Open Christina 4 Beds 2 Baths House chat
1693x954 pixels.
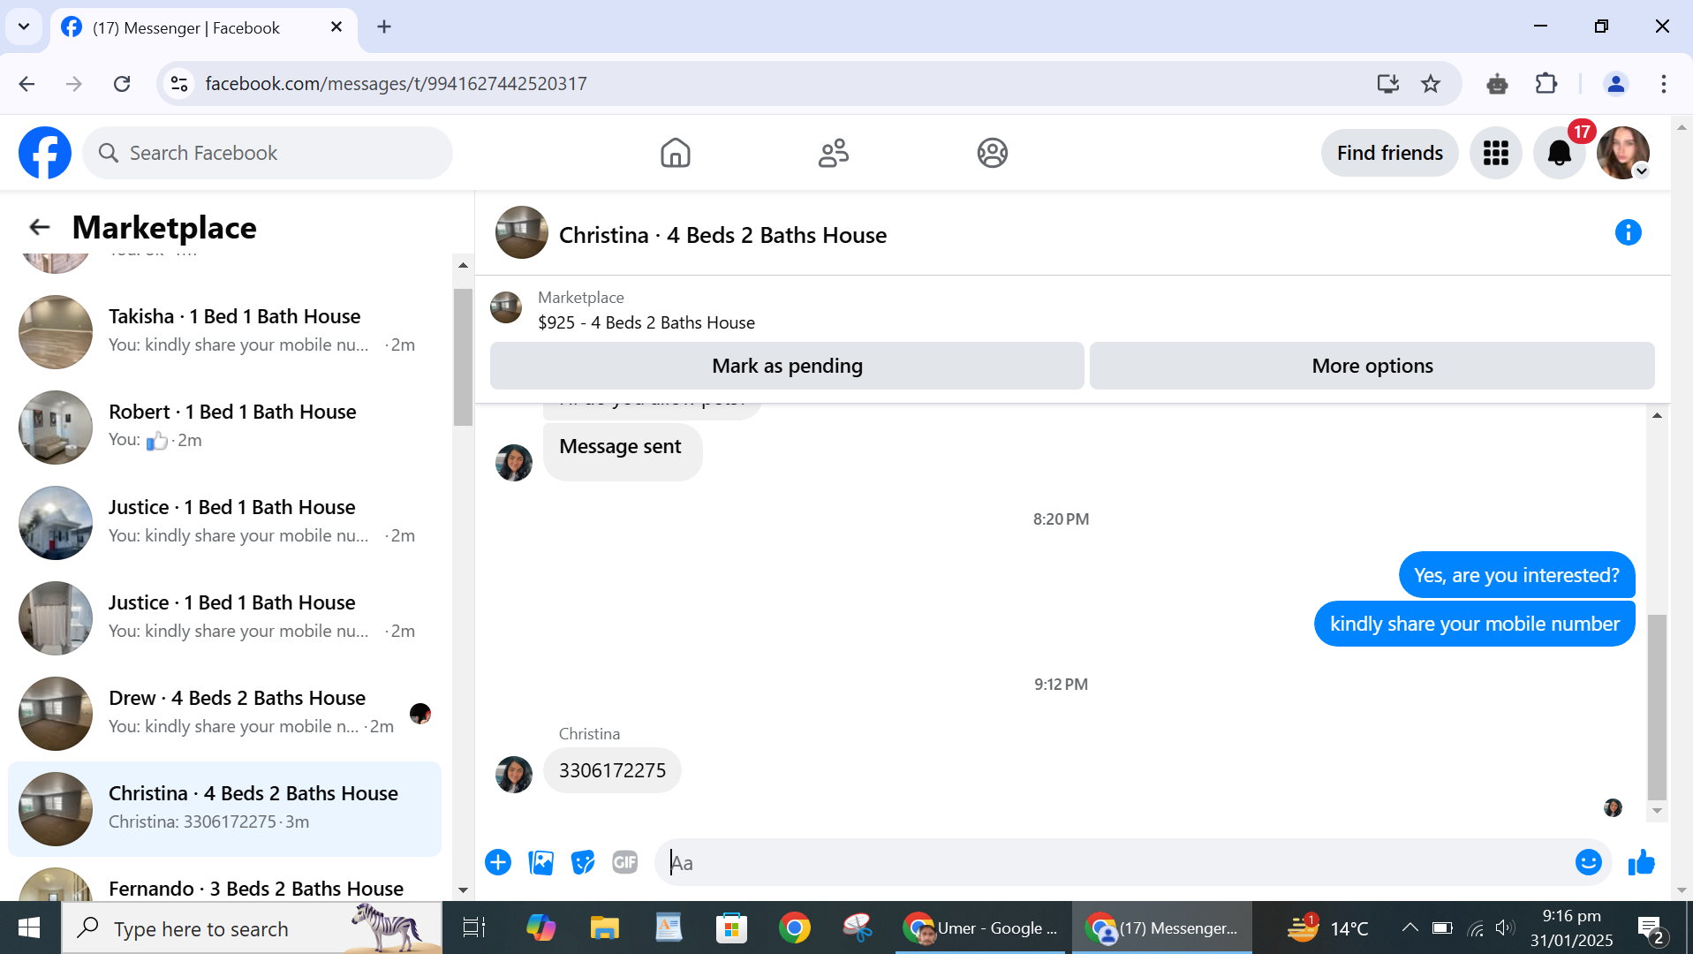click(224, 808)
